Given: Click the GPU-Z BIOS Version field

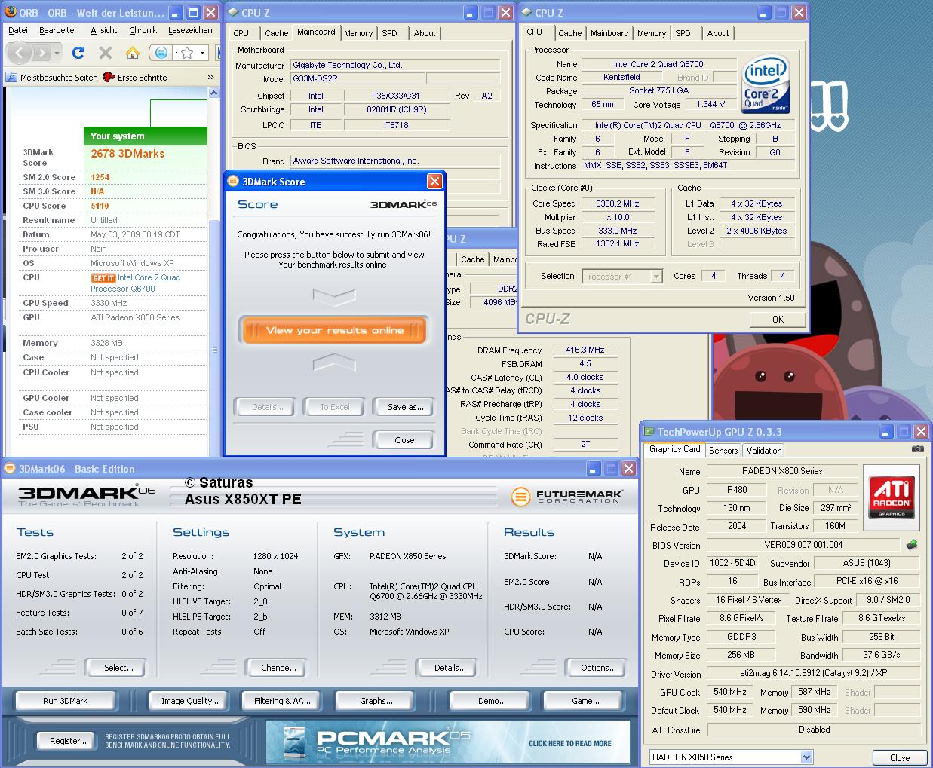Looking at the screenshot, I should (x=803, y=545).
